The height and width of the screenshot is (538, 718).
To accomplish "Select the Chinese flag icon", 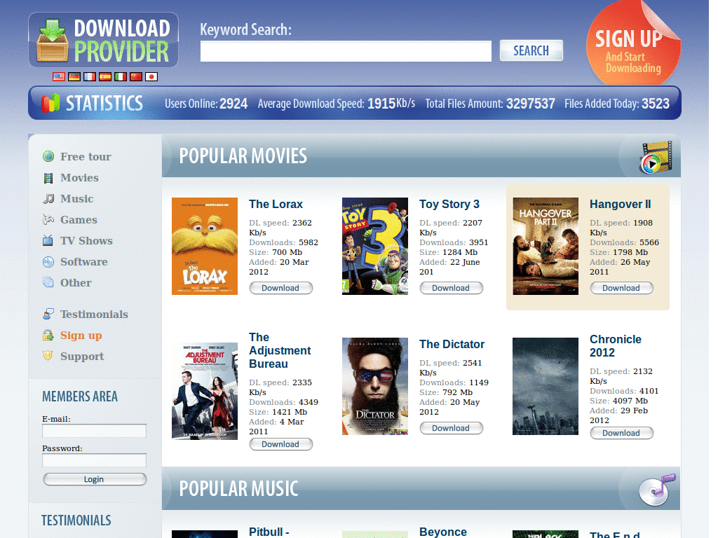I will click(136, 77).
